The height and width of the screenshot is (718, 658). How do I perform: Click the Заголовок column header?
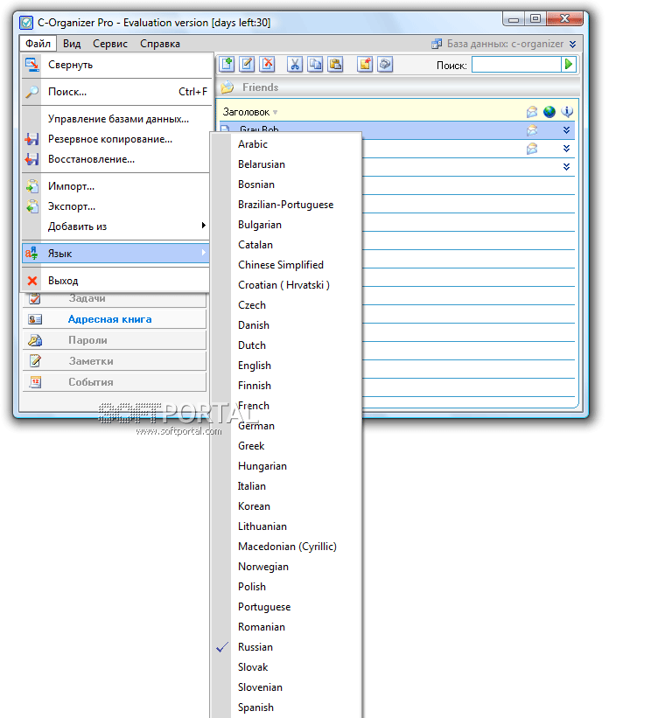pos(246,112)
